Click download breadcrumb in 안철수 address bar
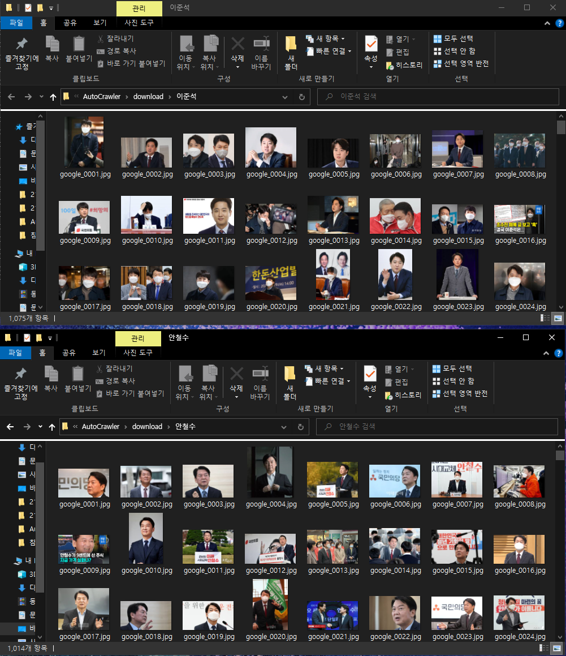566x656 pixels. coord(147,427)
